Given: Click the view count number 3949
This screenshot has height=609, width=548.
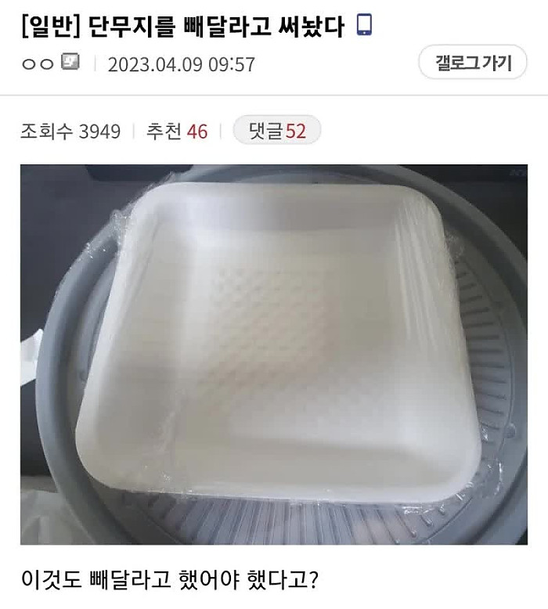Looking at the screenshot, I should 99,132.
